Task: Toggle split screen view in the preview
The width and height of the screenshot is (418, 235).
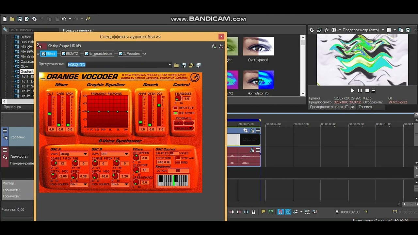Action: (x=334, y=30)
